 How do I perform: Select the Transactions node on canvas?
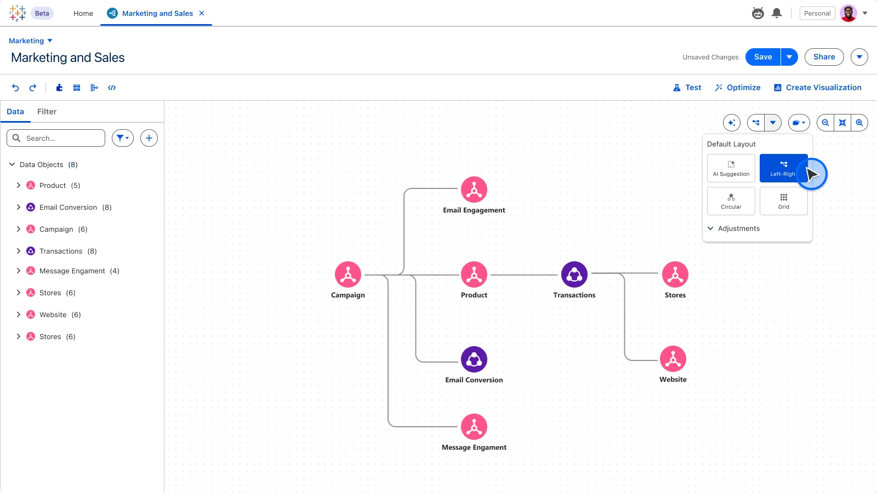[574, 275]
